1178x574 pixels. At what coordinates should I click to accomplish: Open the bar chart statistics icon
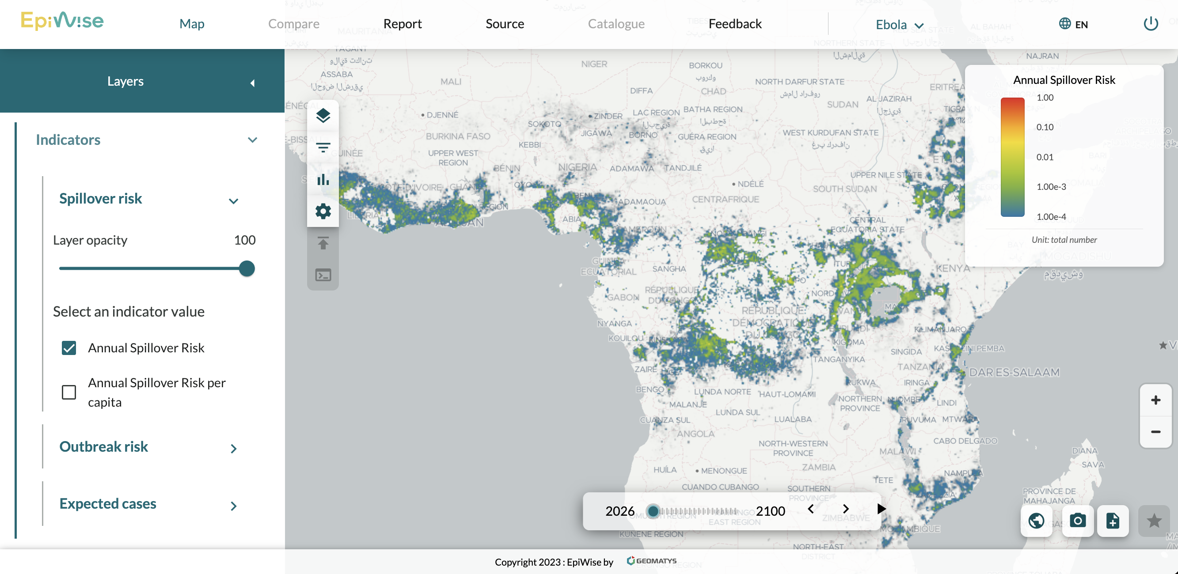323,180
